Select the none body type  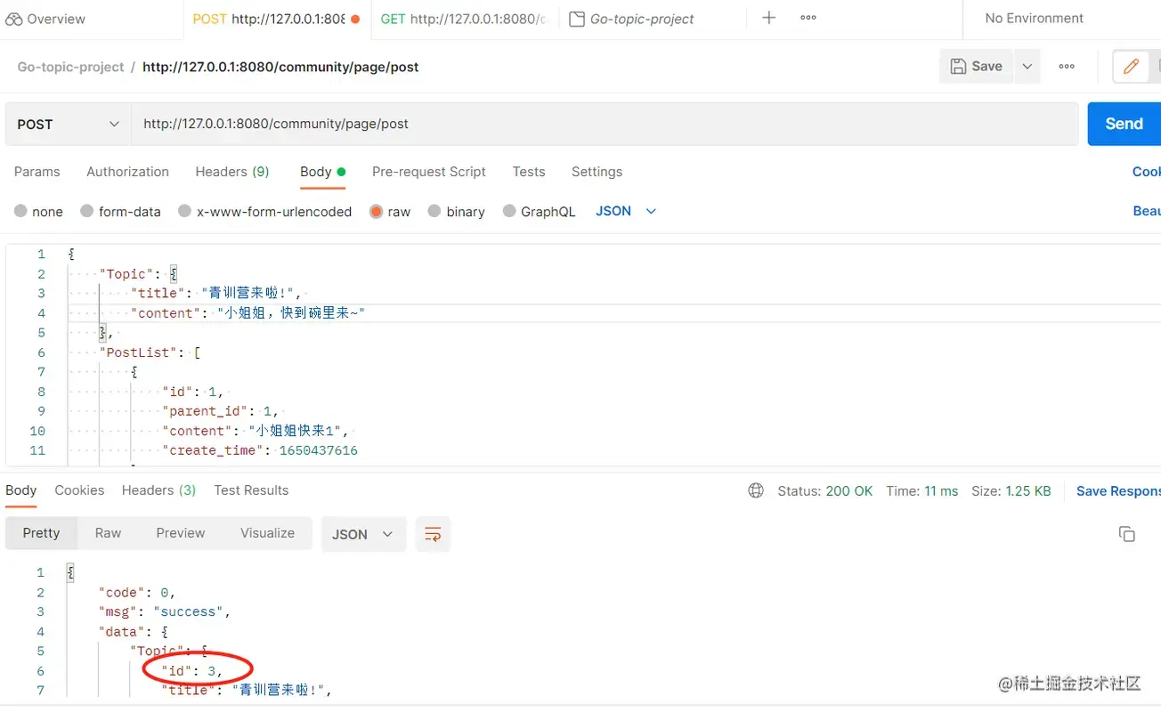click(x=39, y=212)
